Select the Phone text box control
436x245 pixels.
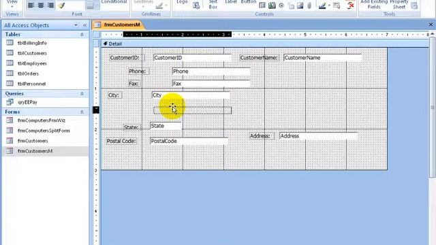pos(211,71)
